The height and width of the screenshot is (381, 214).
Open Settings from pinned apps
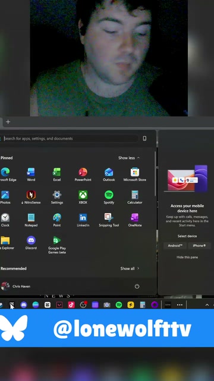pyautogui.click(x=57, y=197)
